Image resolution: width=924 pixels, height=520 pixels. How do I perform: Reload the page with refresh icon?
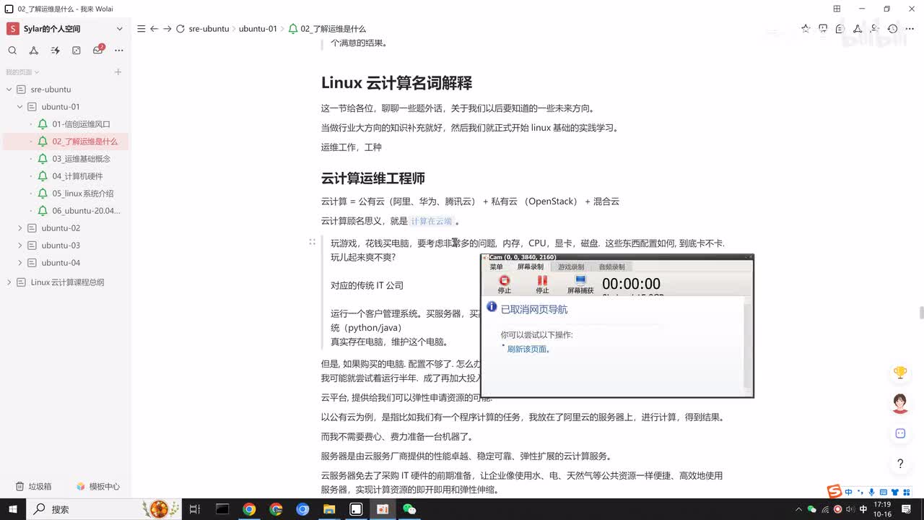pyautogui.click(x=180, y=29)
